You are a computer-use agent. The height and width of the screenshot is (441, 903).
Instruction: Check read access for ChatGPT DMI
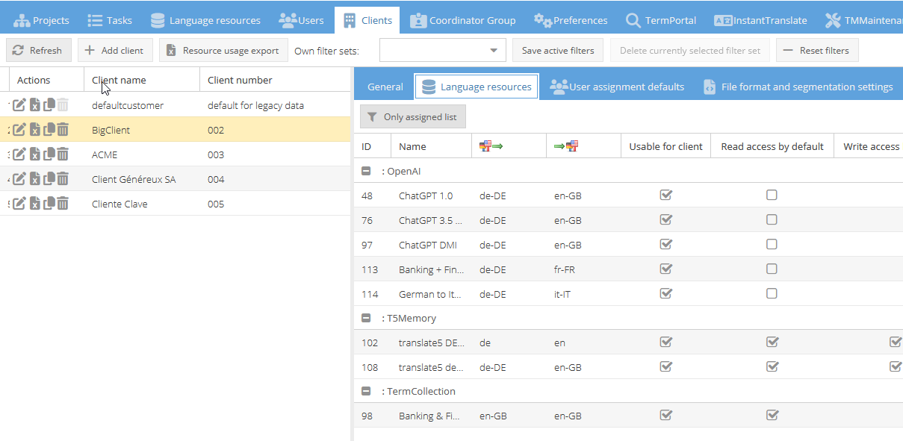pyautogui.click(x=772, y=244)
